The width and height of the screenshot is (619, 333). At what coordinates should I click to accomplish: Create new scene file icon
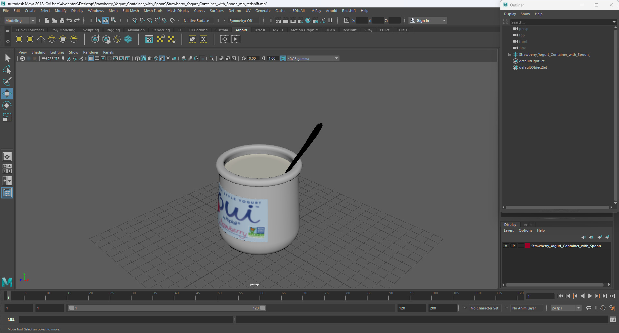point(47,20)
